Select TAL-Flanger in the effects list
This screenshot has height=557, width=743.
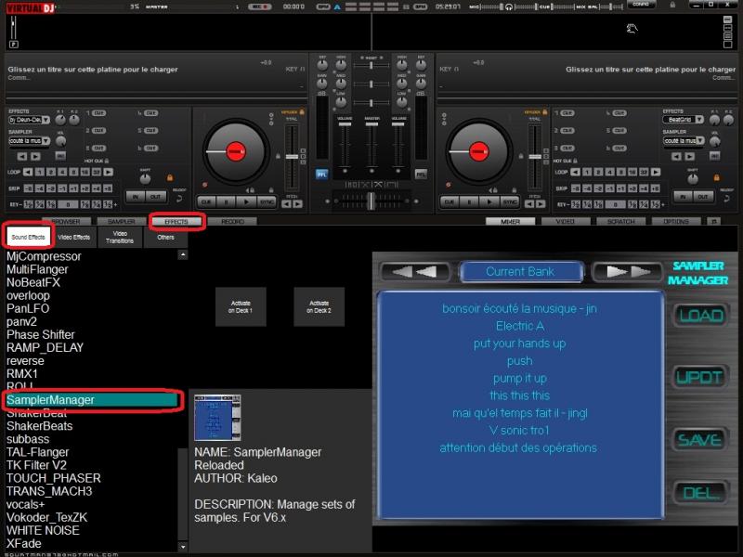(37, 452)
